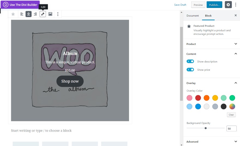Switch to the Document tab
Screen dimensions: 240x146
point(193,15)
